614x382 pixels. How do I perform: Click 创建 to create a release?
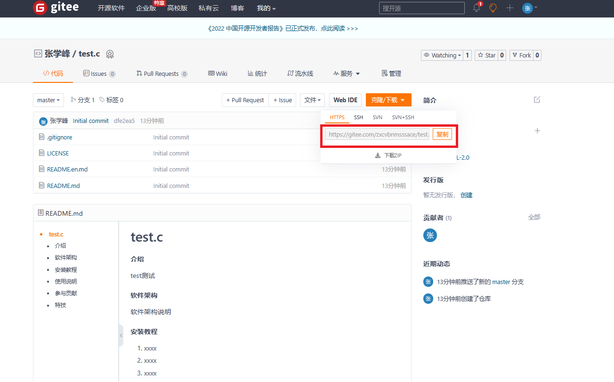[466, 195]
